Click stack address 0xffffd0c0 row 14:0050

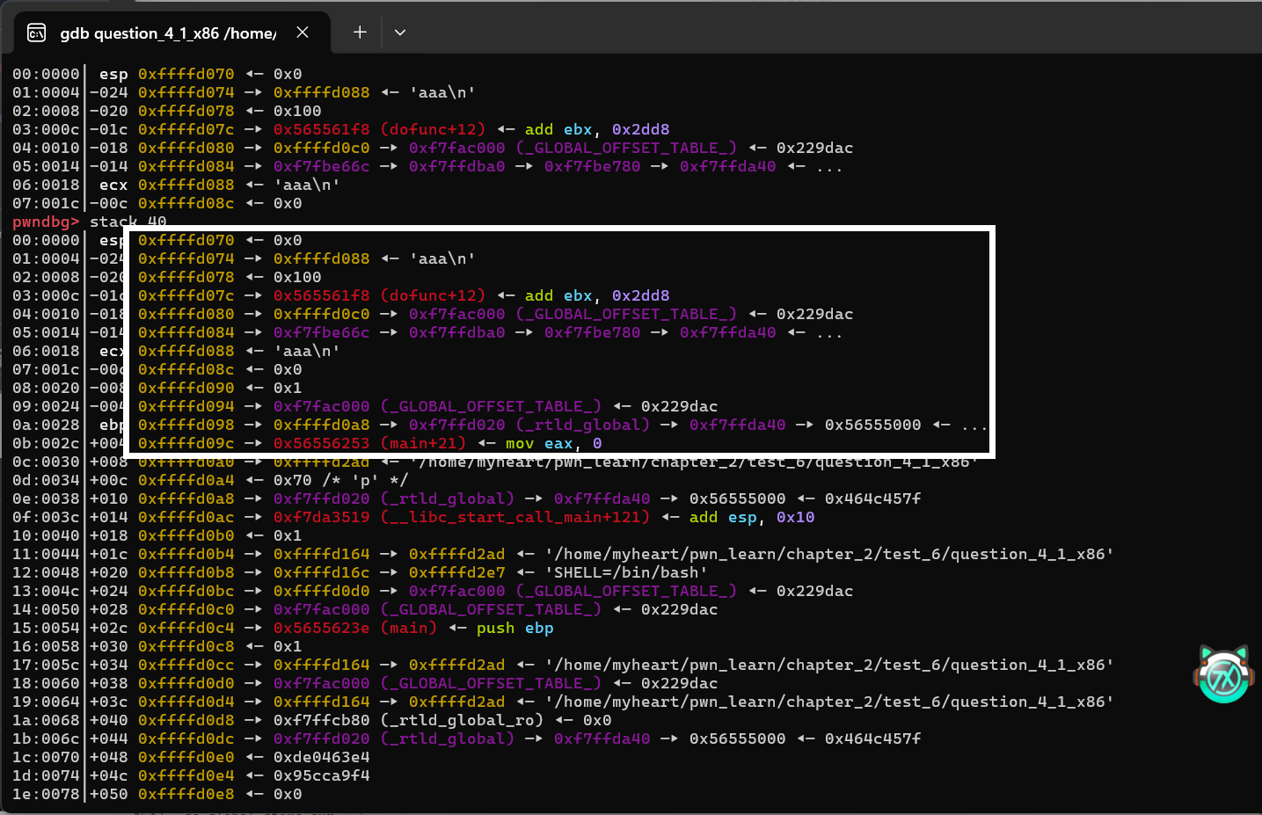(186, 609)
